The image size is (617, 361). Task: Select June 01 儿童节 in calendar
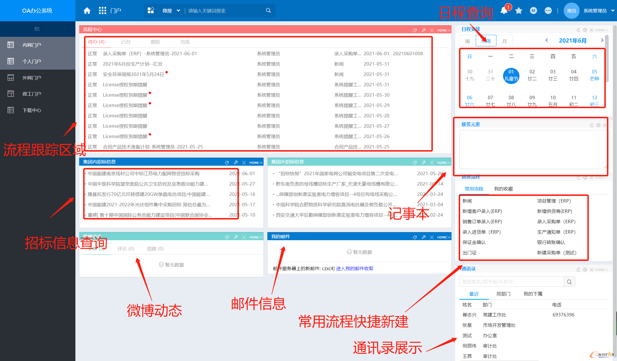tap(511, 76)
